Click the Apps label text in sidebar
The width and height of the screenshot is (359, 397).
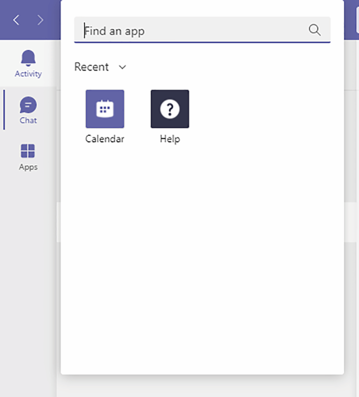pyautogui.click(x=28, y=167)
